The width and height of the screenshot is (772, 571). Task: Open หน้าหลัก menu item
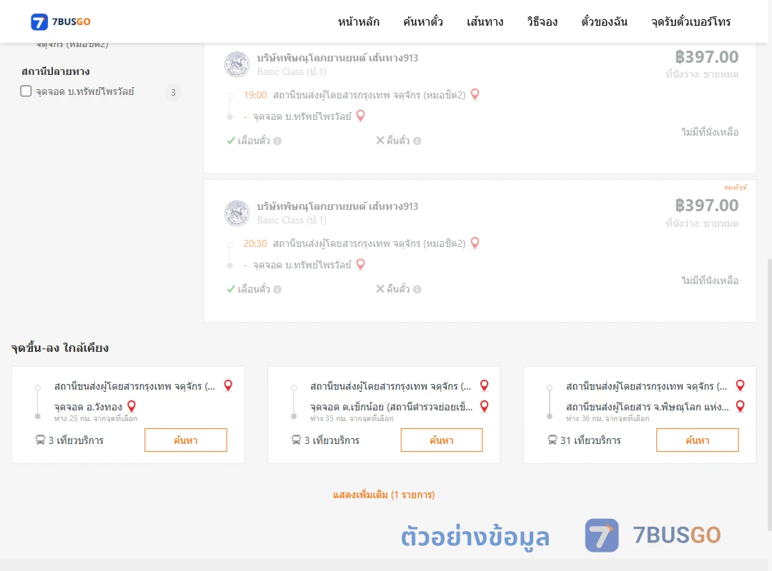[x=358, y=21]
